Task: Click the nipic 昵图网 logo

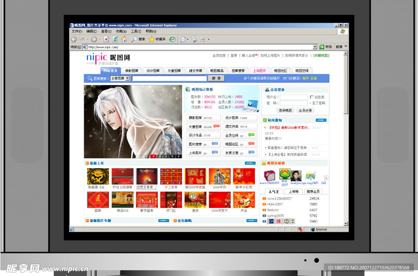Action: [108, 59]
